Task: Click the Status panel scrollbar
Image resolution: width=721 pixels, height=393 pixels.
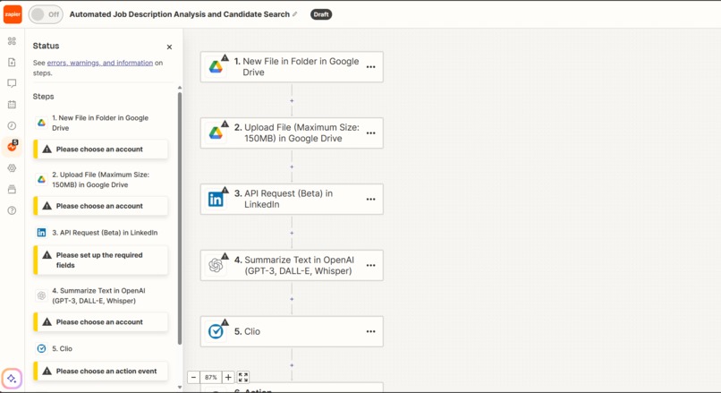Action: click(180, 218)
